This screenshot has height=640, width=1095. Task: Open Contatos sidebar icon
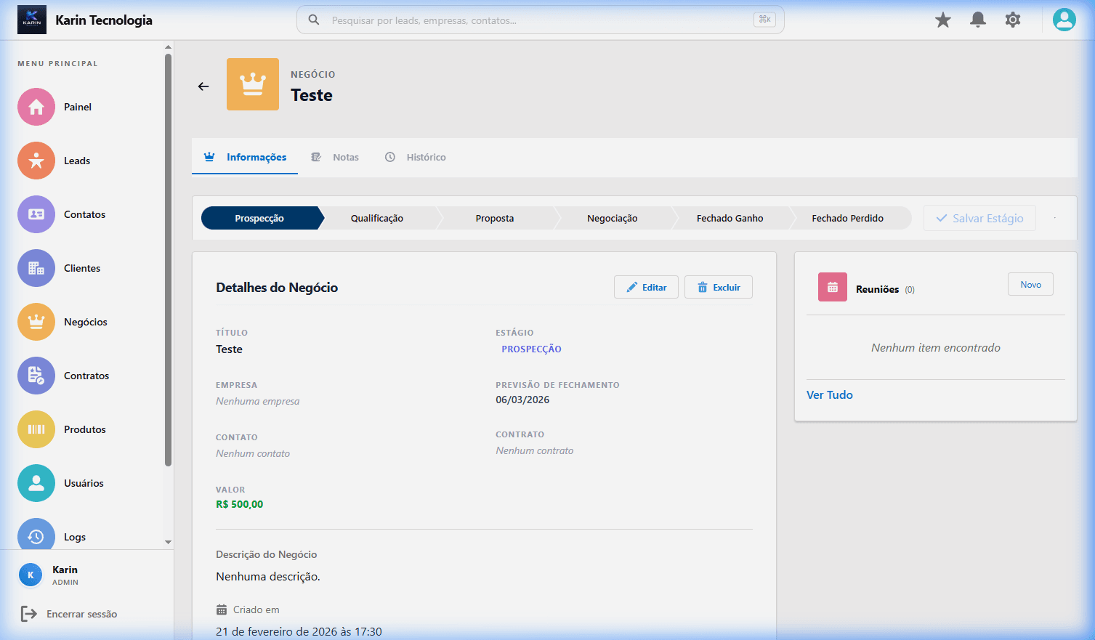pos(36,214)
